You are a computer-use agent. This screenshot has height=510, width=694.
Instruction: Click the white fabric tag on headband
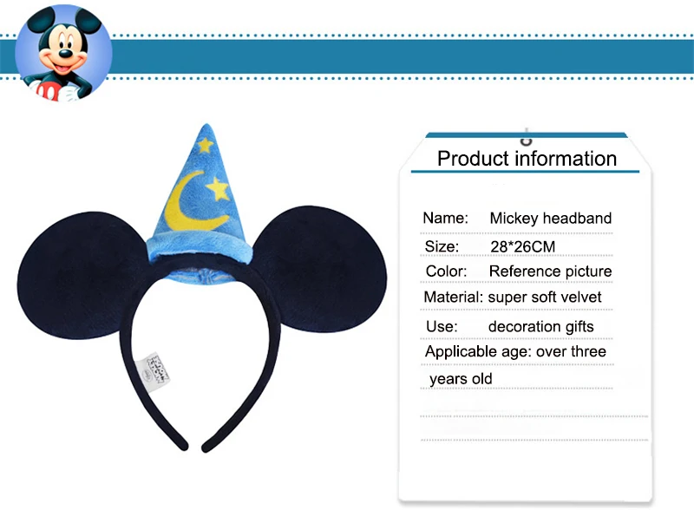point(154,372)
